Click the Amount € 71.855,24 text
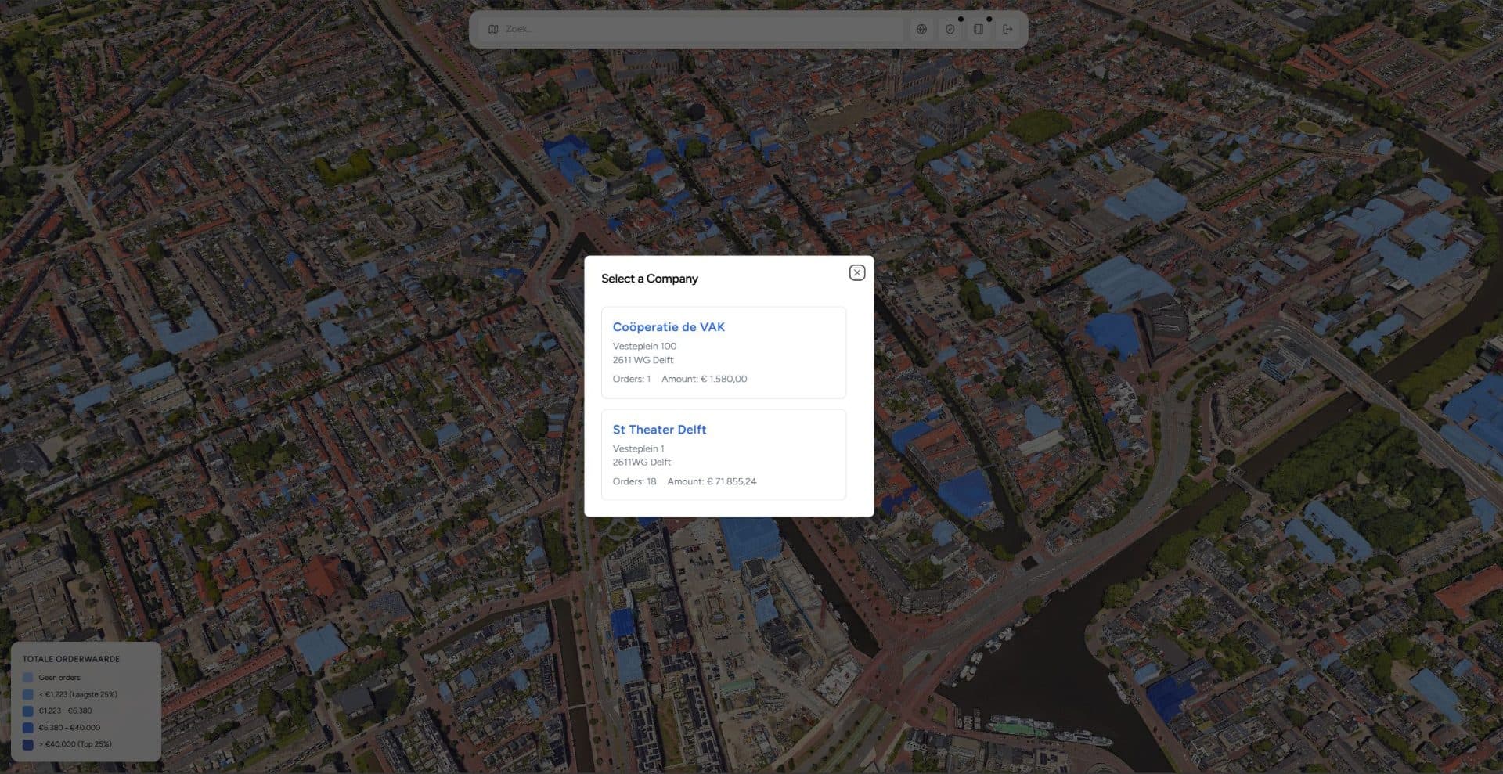 point(712,481)
